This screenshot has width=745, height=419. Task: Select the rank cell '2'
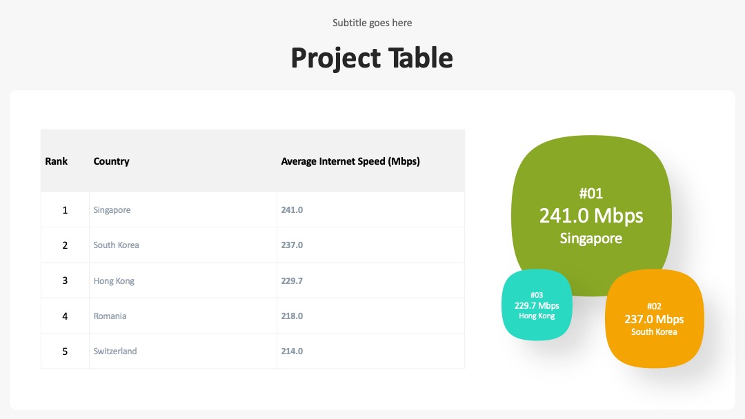[65, 245]
